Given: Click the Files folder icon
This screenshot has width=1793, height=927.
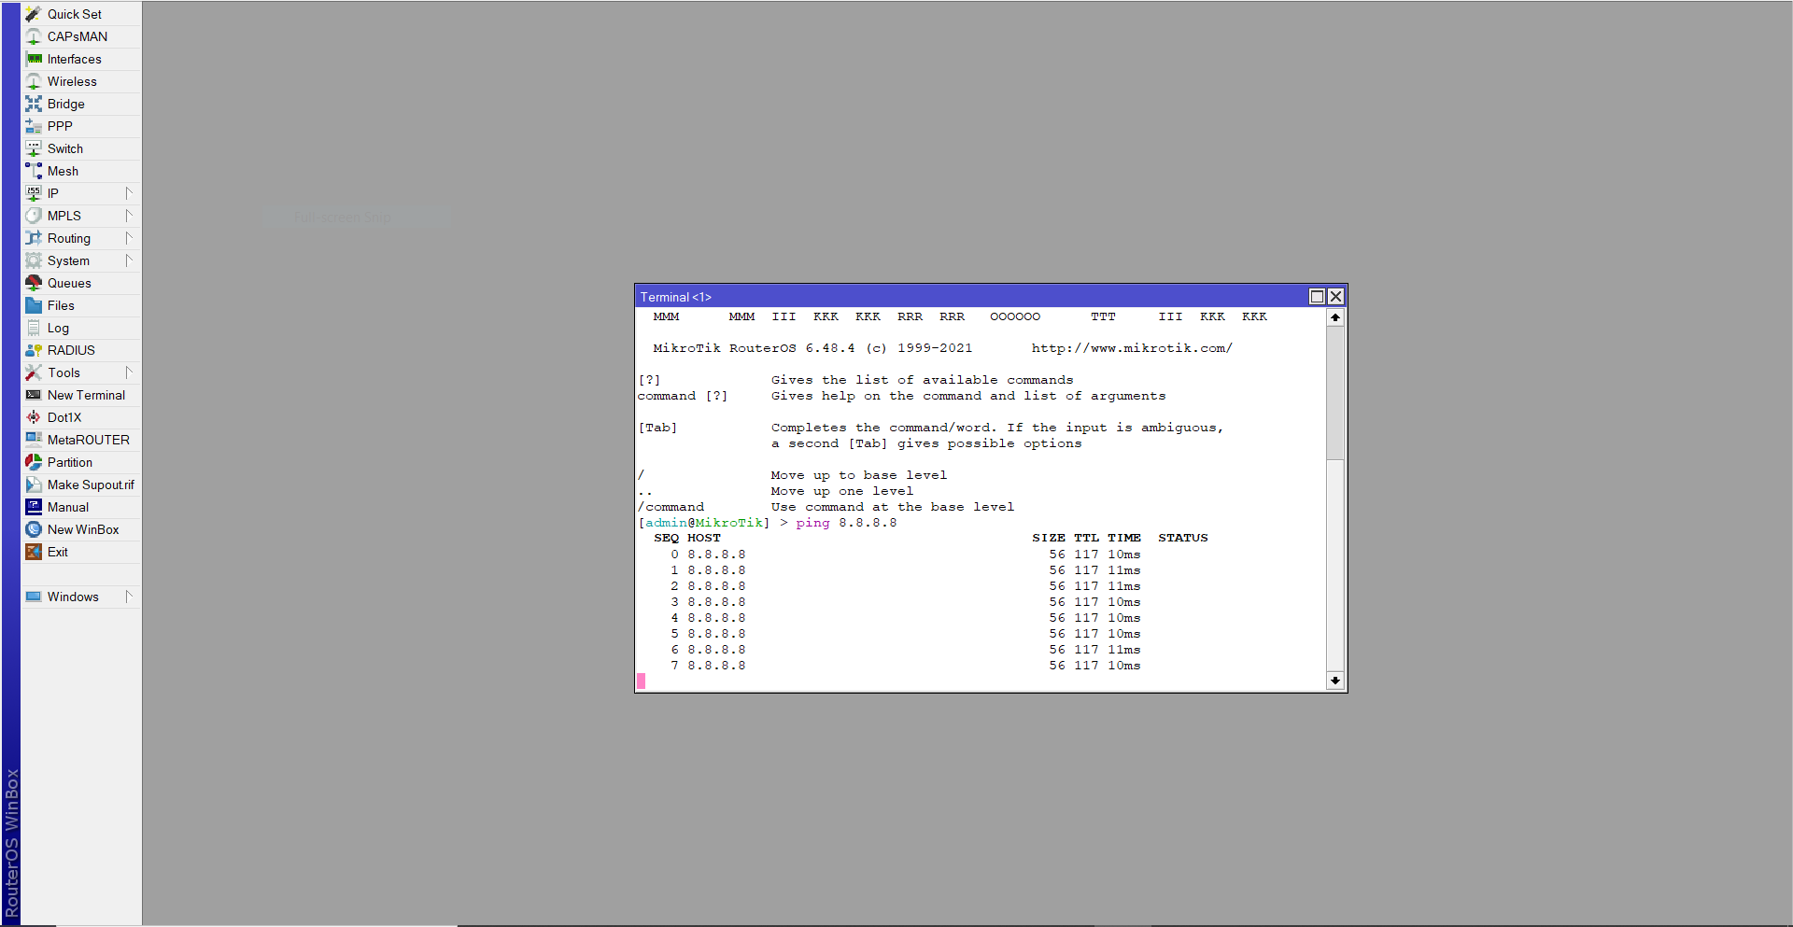Looking at the screenshot, I should point(34,305).
